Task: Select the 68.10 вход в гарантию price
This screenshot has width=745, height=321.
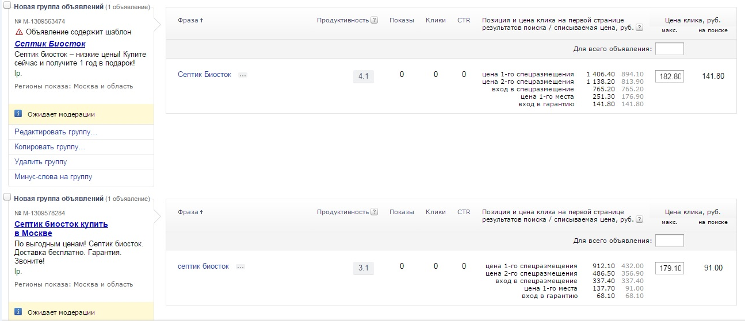Action: point(606,296)
